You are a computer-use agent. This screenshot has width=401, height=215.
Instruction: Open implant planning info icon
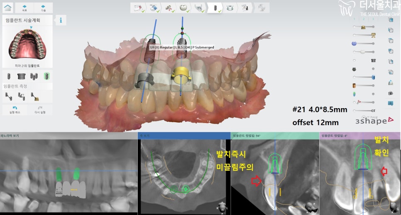click(61, 20)
